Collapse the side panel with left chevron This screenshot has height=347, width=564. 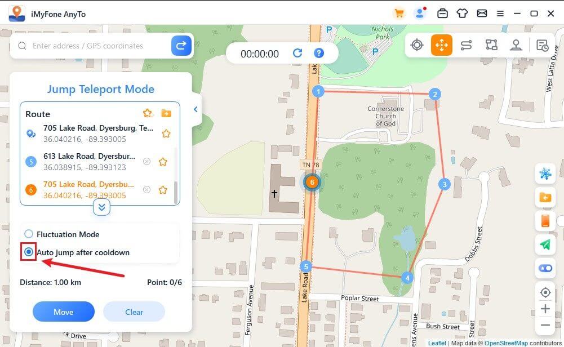(196, 109)
